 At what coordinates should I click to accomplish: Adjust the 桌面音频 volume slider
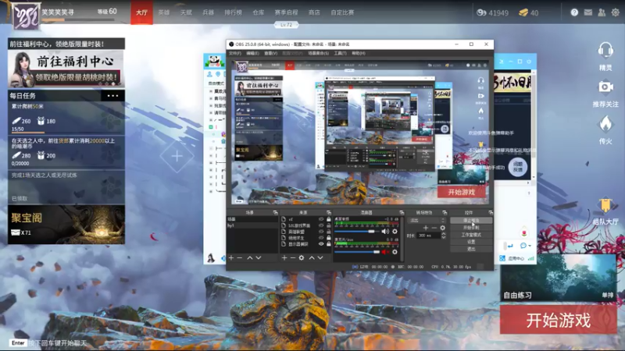(x=357, y=231)
